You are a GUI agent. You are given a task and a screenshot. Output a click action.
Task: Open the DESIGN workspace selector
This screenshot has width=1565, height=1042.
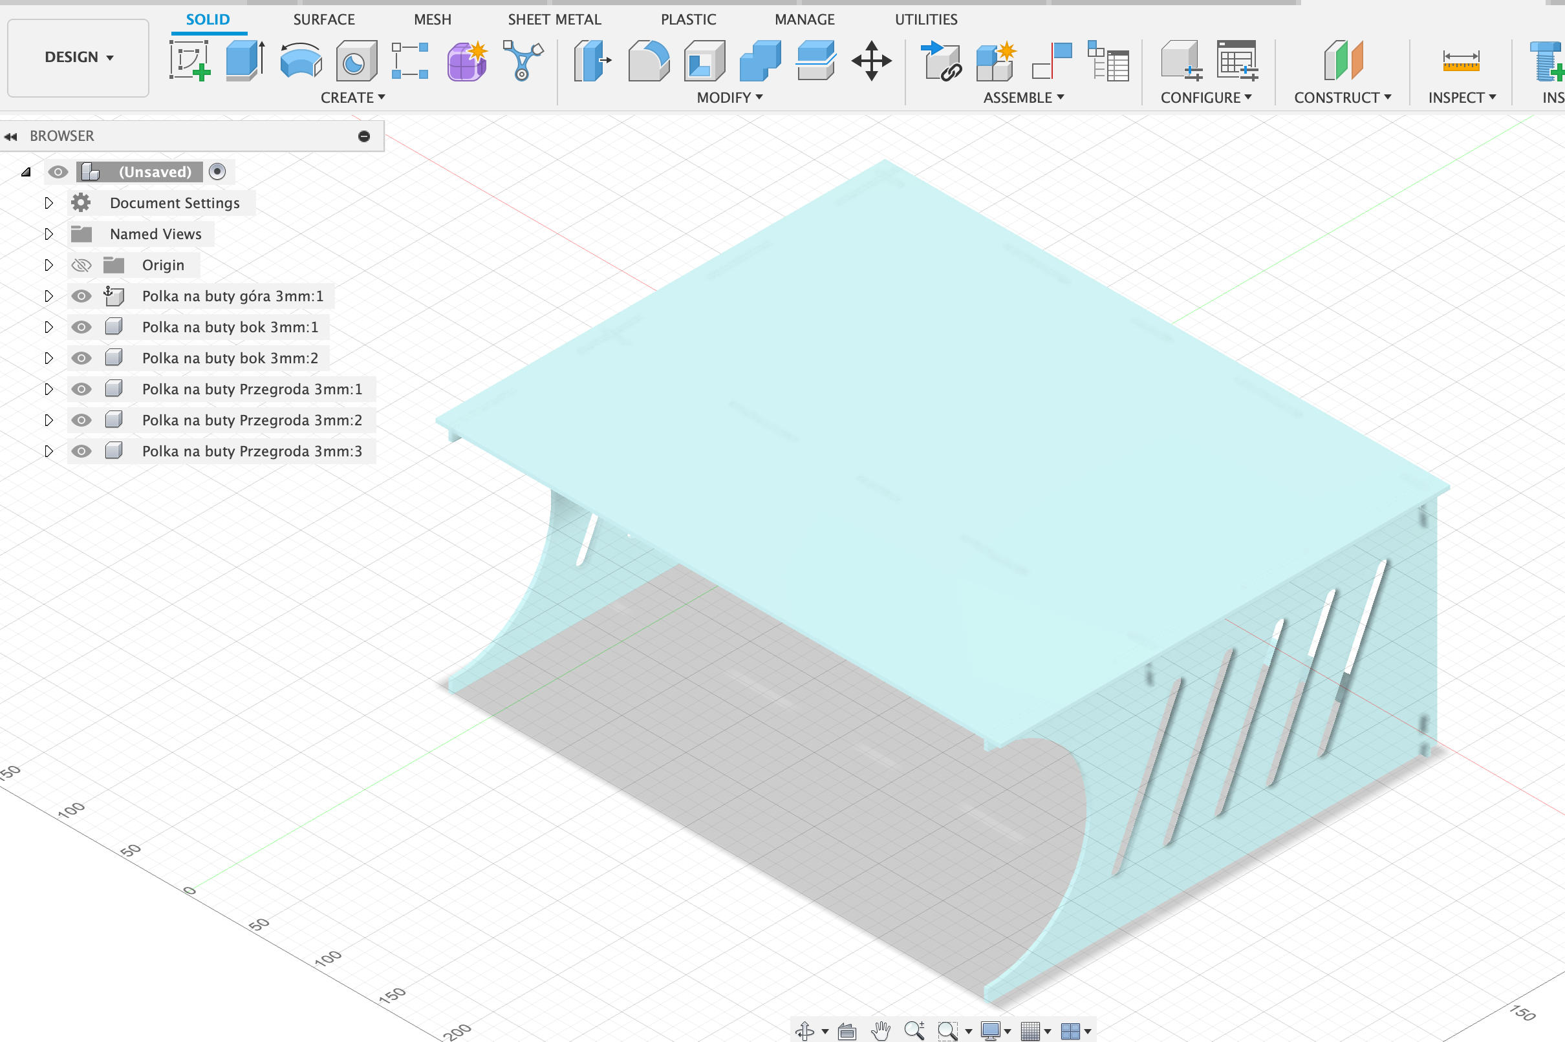coord(77,57)
